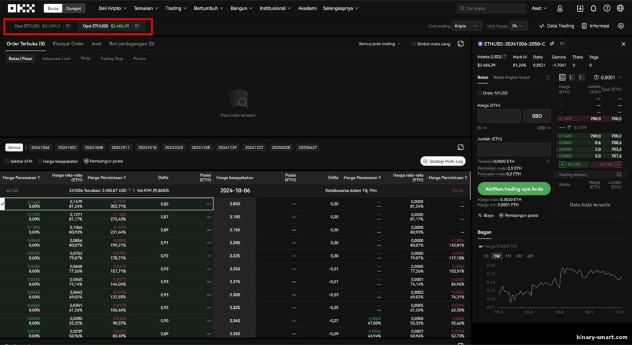Click the Cari kripto search field

(x=491, y=8)
